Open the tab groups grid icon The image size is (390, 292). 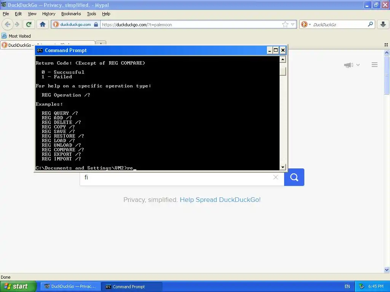point(386,45)
